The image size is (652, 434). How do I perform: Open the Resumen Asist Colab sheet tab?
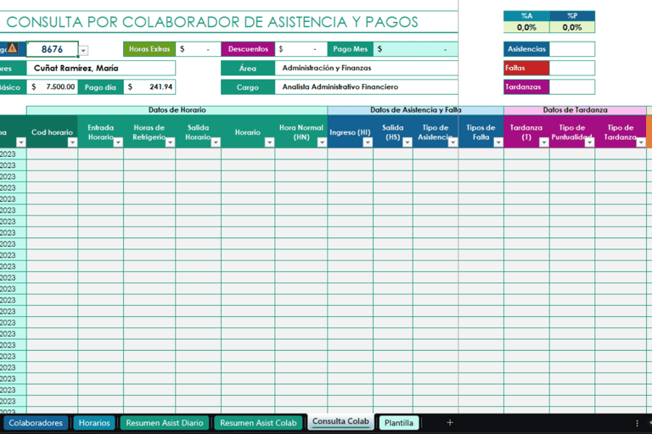(x=258, y=423)
